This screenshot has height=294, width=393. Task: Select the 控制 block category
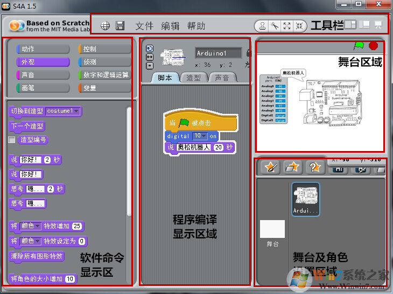[x=104, y=49]
